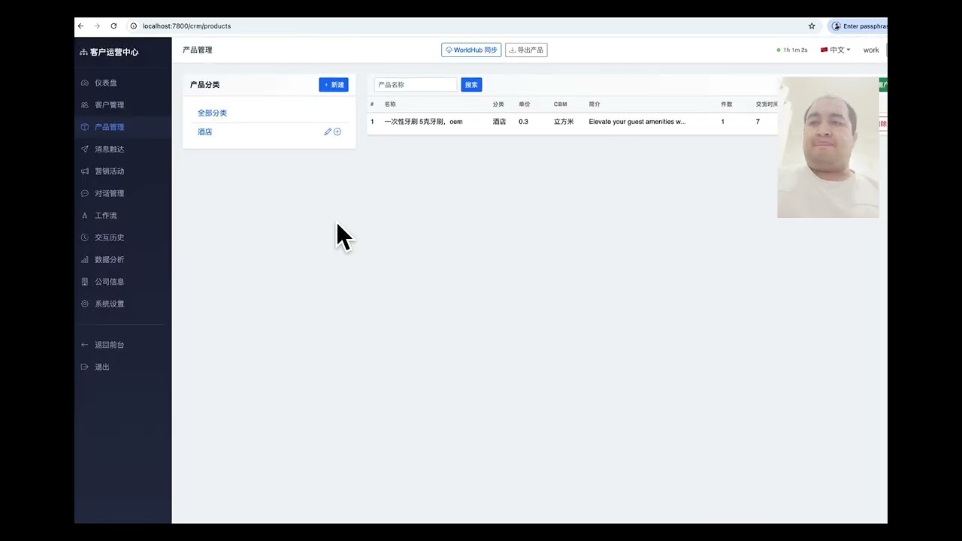The width and height of the screenshot is (962, 541).
Task: Click the 产品名称 search field
Action: pyautogui.click(x=416, y=85)
